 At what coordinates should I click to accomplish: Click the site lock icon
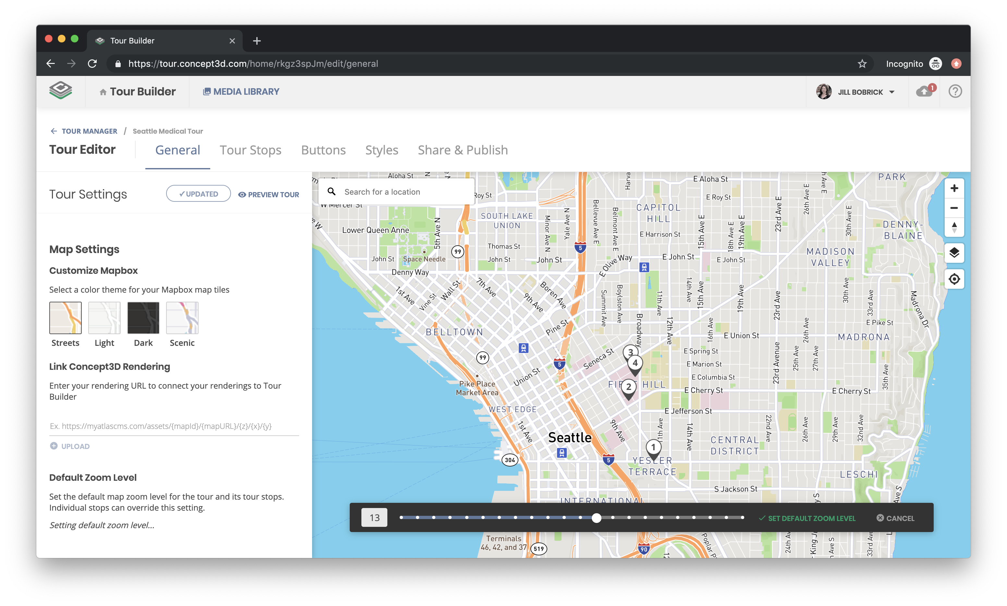pos(118,64)
